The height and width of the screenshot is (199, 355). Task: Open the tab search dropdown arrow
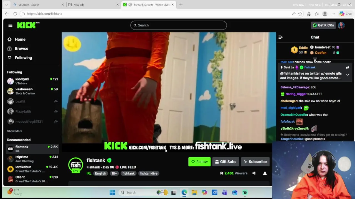click(7, 5)
